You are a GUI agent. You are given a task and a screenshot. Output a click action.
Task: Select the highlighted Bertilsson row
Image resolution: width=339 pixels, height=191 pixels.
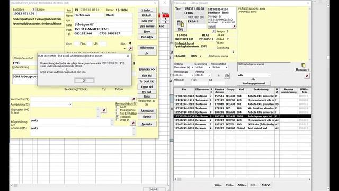pos(243,116)
